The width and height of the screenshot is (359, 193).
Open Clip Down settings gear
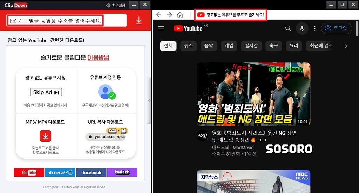pos(108,5)
